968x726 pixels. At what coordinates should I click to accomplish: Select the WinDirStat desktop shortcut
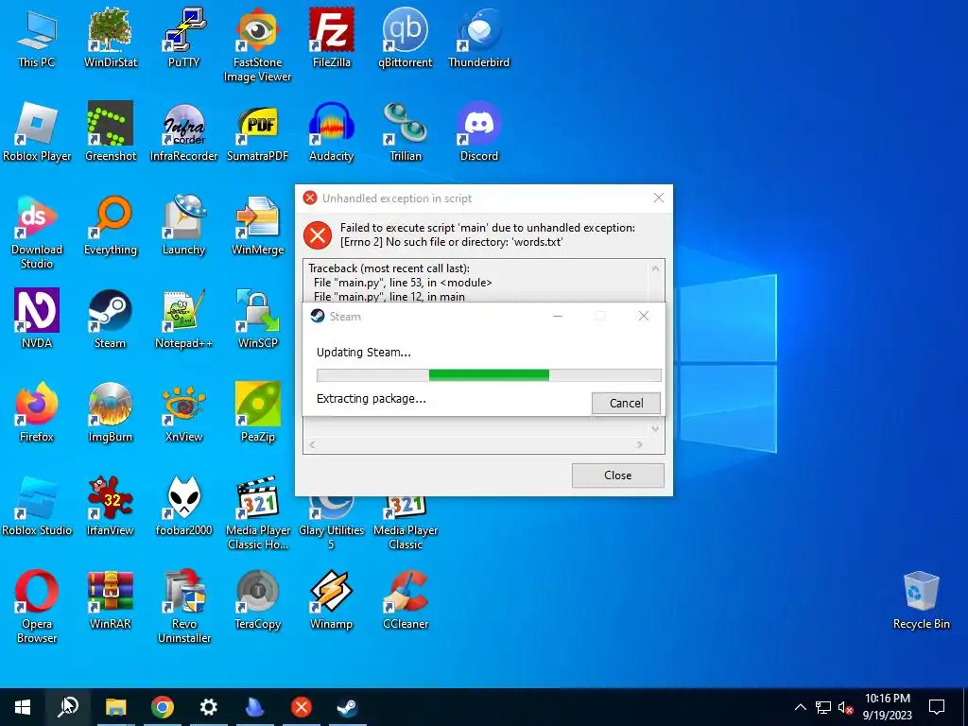(111, 38)
